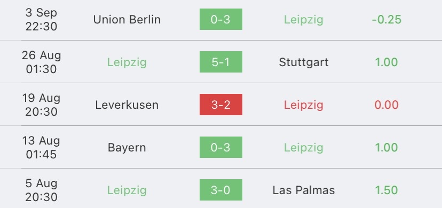Select the 13 Aug 01:45 match date
Viewport: 442px width, 208px height.
(42, 148)
